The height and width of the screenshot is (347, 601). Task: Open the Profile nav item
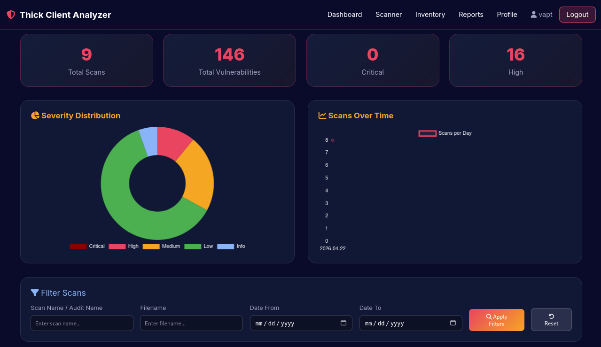pyautogui.click(x=507, y=15)
